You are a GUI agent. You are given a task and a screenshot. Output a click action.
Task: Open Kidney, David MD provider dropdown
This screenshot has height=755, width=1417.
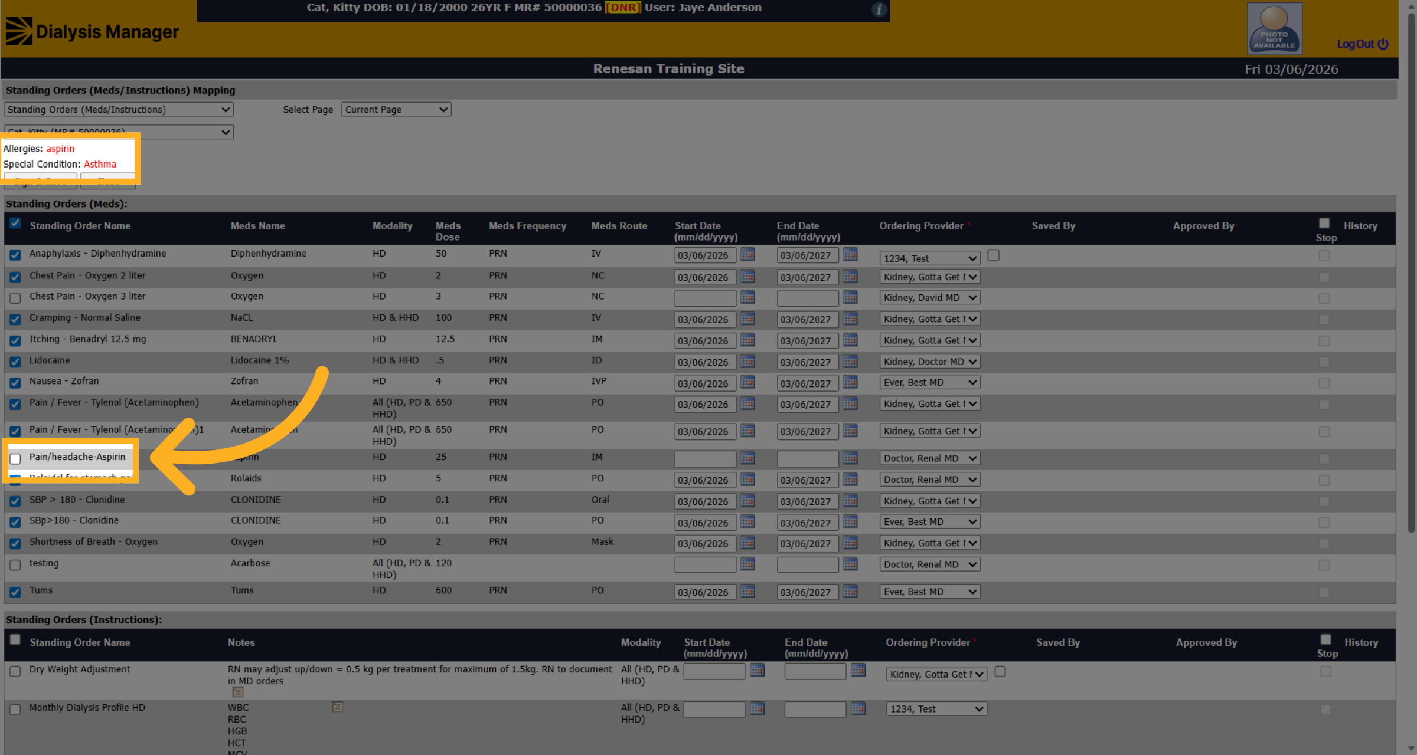point(930,297)
